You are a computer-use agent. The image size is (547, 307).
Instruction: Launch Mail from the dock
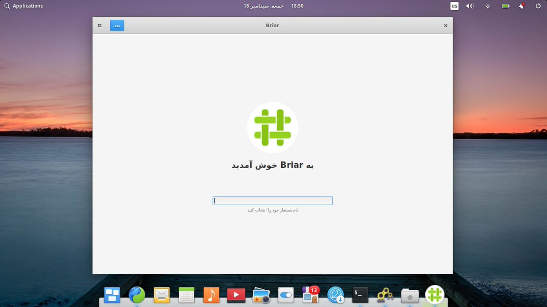pyautogui.click(x=161, y=295)
